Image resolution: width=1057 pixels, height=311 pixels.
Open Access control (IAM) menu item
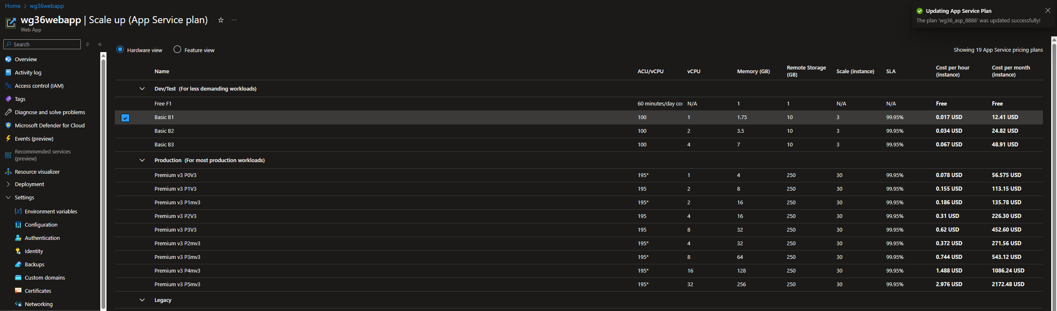point(39,86)
